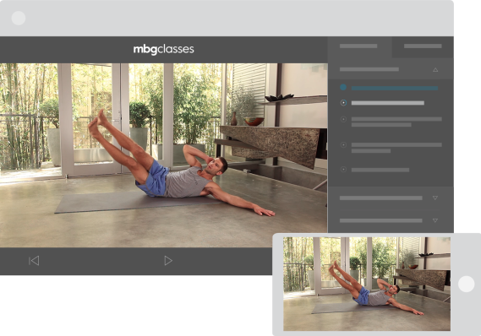Switch to the second sidebar tab
This screenshot has height=336, width=481.
coord(423,47)
